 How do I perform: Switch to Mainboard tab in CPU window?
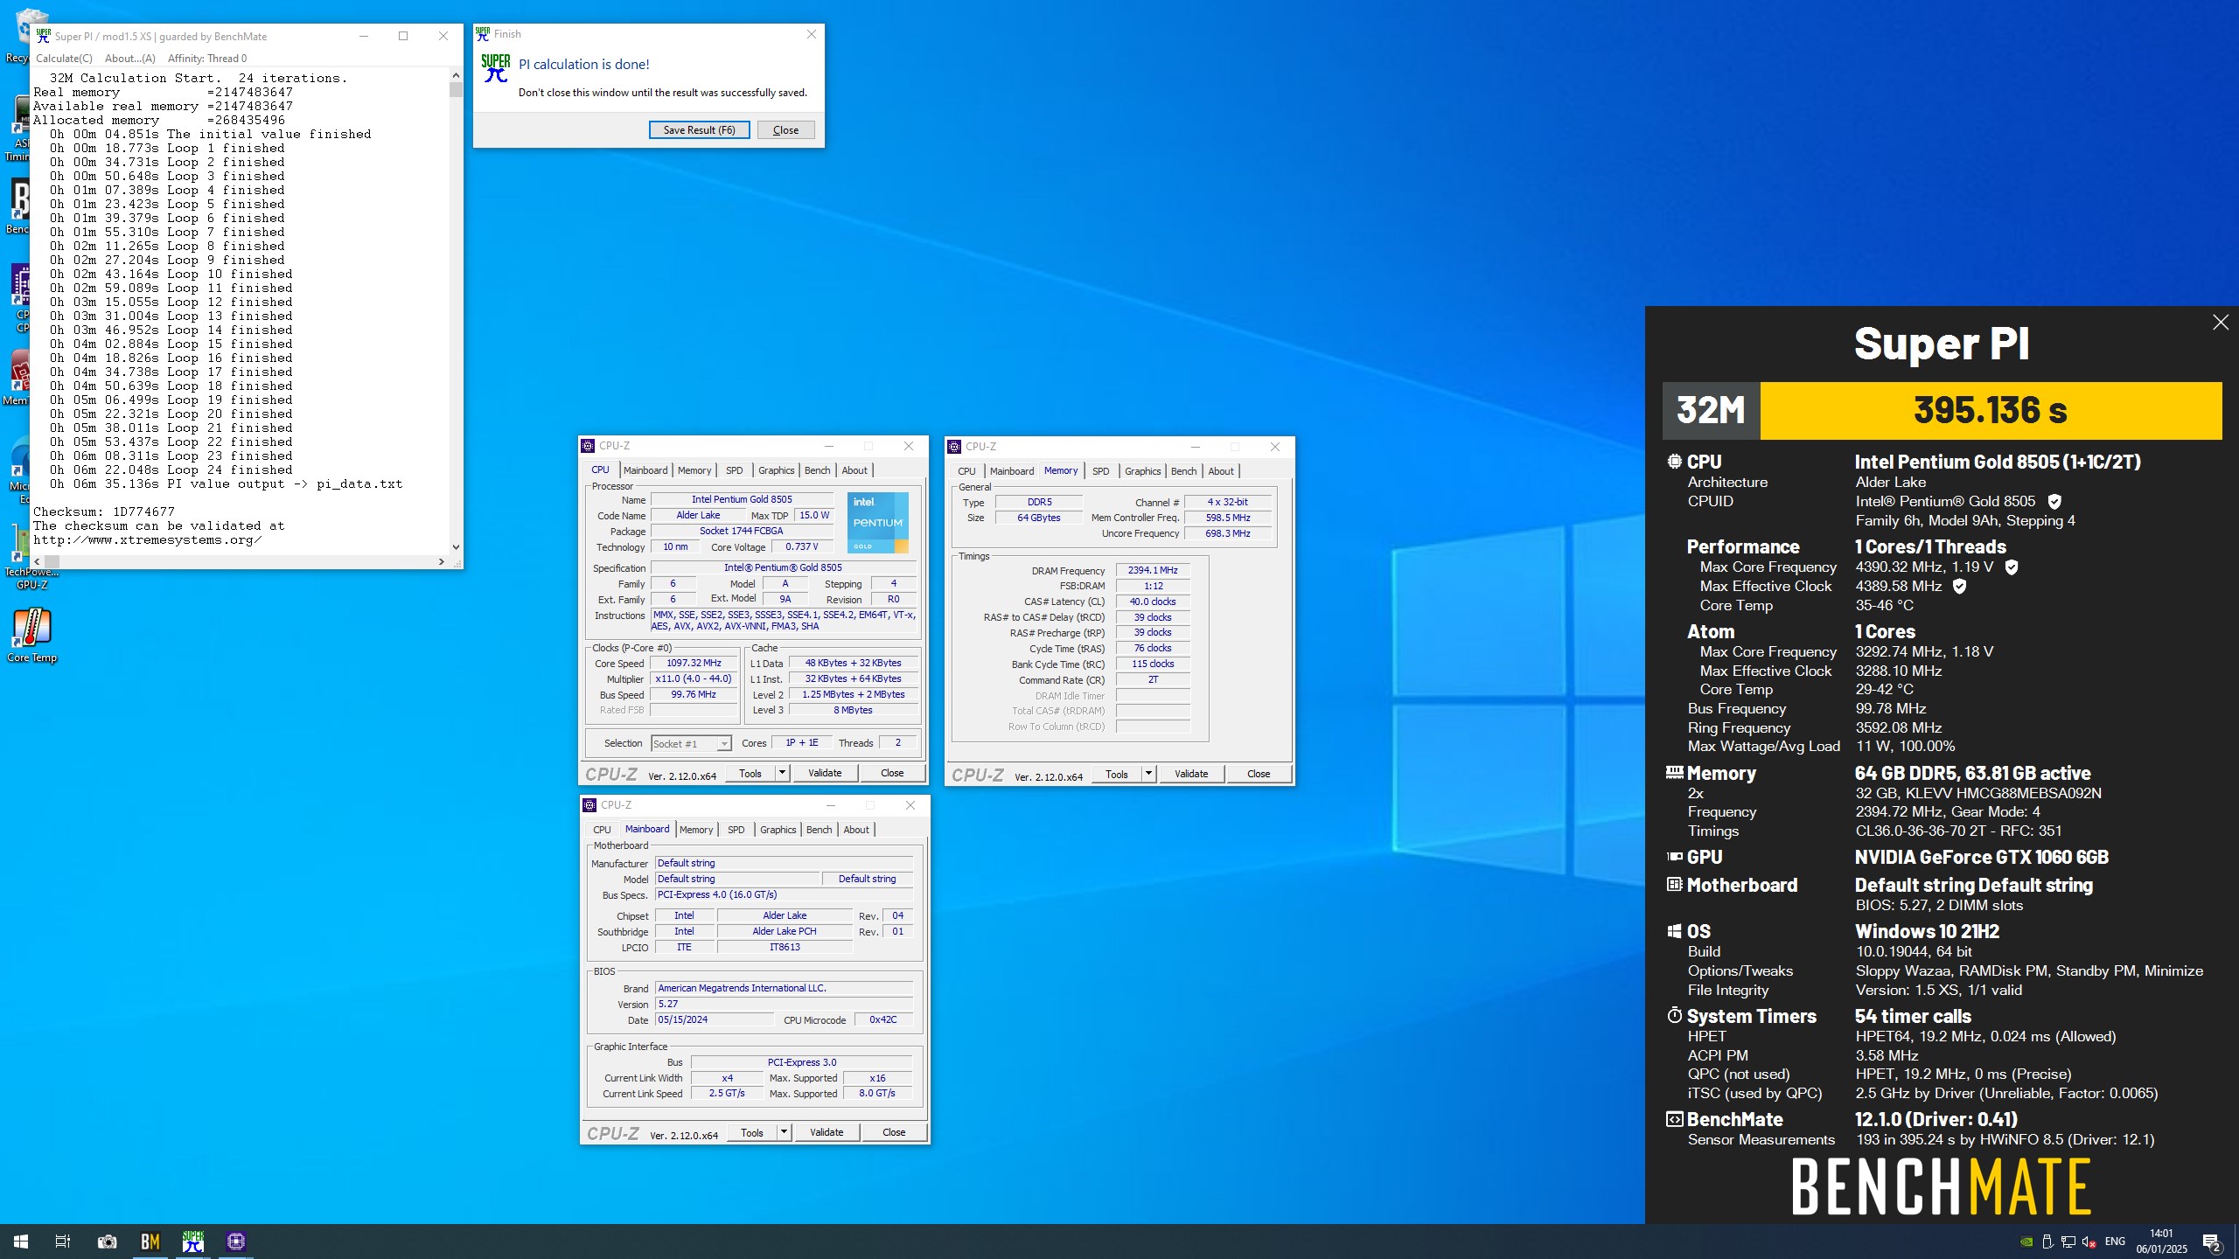(645, 470)
